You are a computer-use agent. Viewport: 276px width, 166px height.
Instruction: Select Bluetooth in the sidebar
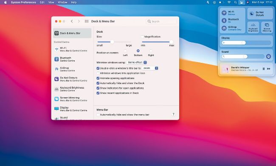(72, 59)
